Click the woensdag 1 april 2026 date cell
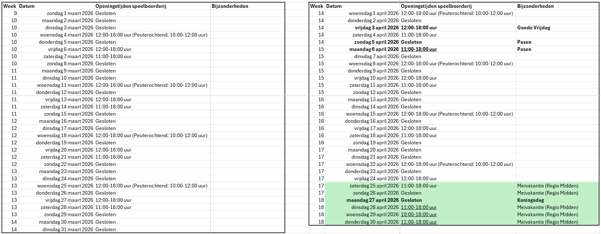Image resolution: width=601 pixels, height=234 pixels. (374, 13)
